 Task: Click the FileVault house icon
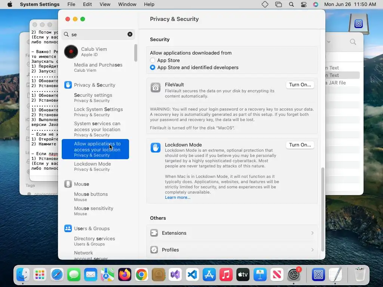point(155,87)
